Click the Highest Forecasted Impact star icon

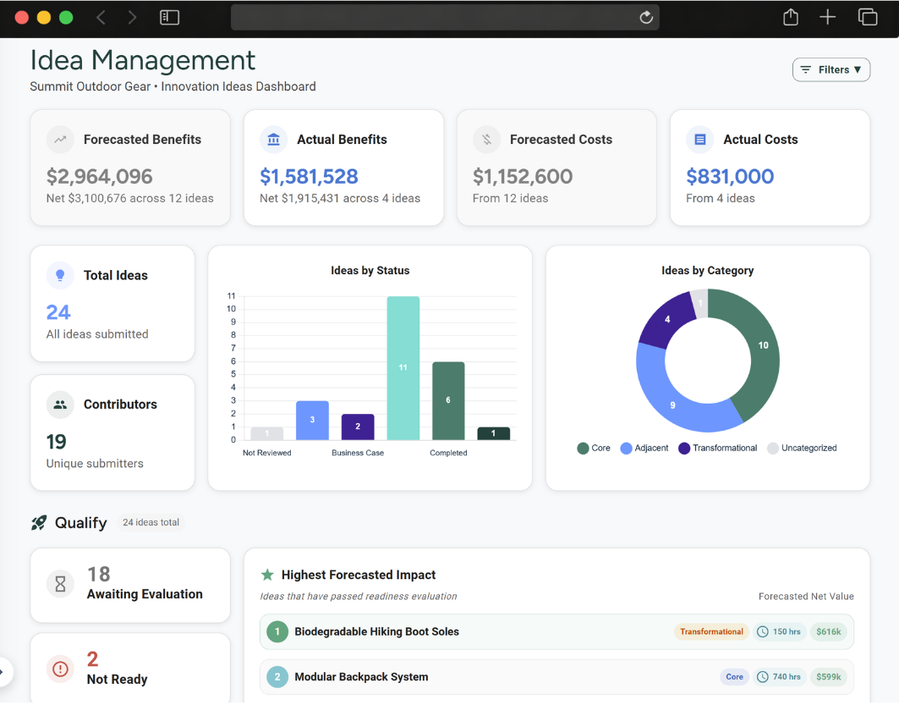coord(267,575)
